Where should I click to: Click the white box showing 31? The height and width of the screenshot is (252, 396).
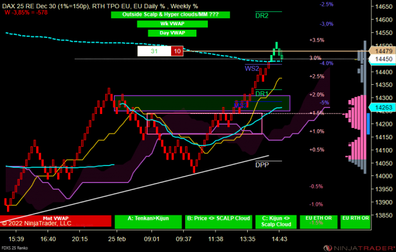click(x=155, y=51)
